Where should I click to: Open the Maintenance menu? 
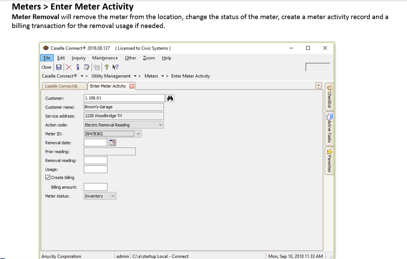click(x=105, y=58)
